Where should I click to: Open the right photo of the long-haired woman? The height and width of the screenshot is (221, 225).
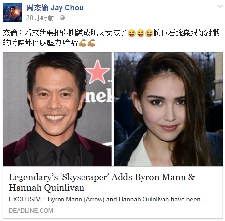click(168, 109)
